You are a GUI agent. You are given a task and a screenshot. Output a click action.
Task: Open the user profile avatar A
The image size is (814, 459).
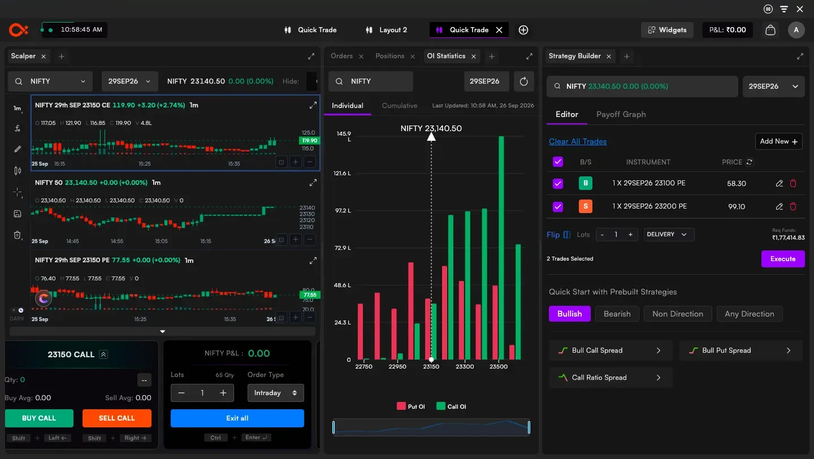coord(796,30)
